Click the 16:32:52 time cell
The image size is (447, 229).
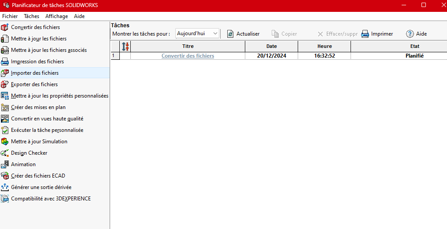(x=325, y=56)
